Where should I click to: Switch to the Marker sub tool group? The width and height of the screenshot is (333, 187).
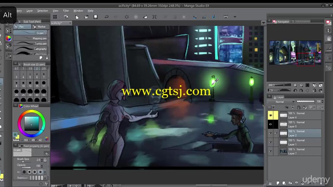40,27
